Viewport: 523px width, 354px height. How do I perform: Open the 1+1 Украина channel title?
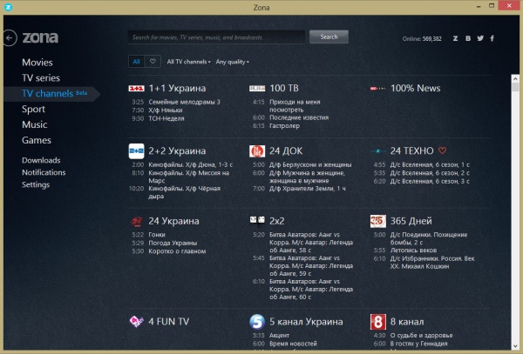pos(177,89)
